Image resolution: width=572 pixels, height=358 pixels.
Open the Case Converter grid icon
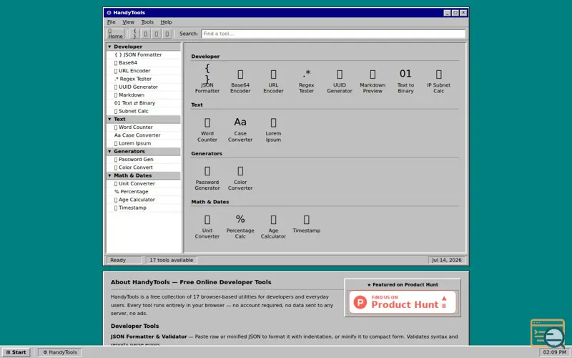click(x=240, y=130)
